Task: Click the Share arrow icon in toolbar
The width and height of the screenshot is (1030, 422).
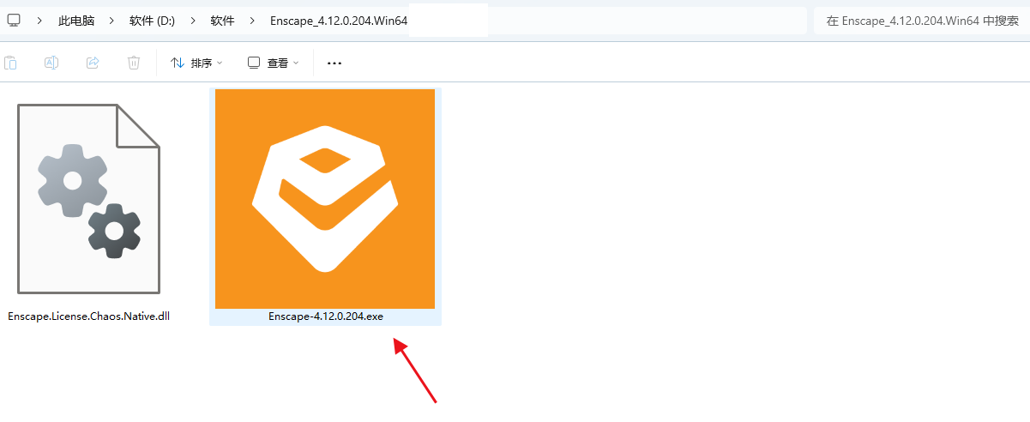Action: coord(93,63)
